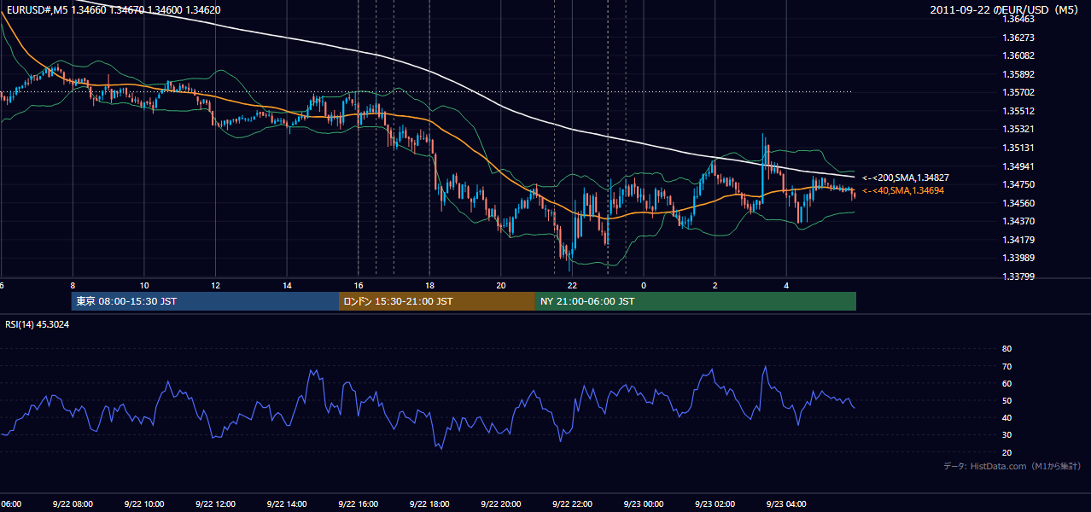
Task: Click the 40 SMA 1.34694 label
Action: [903, 190]
